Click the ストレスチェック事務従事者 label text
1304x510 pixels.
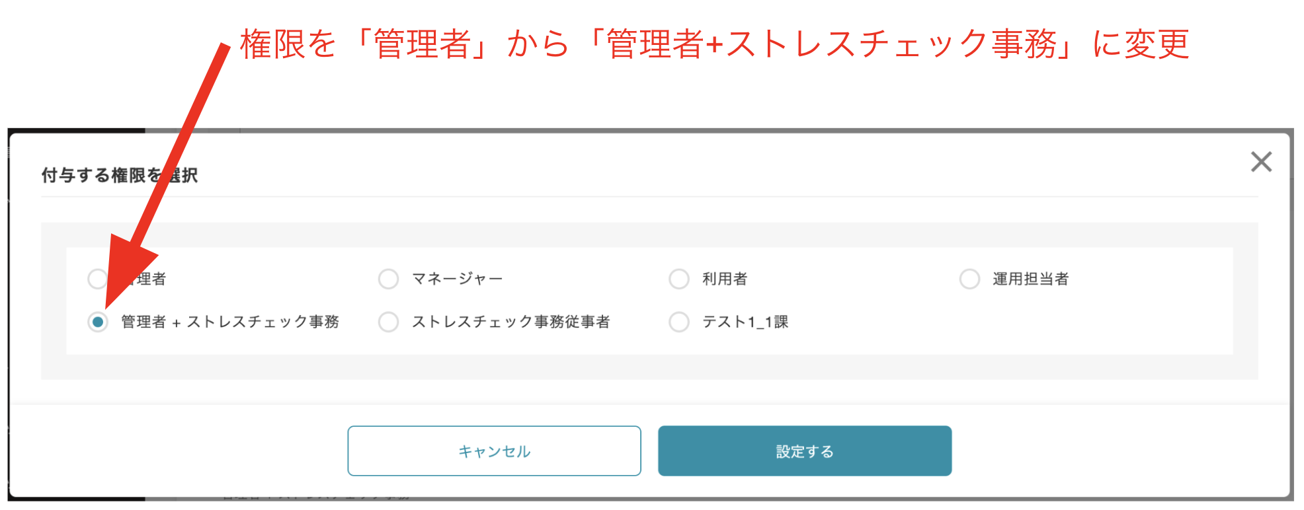(512, 322)
